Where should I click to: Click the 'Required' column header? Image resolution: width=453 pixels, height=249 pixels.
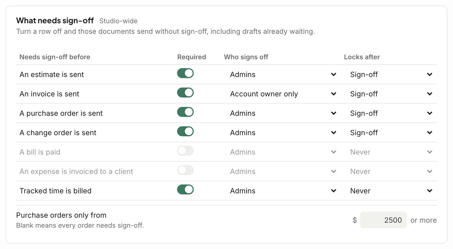coord(192,57)
